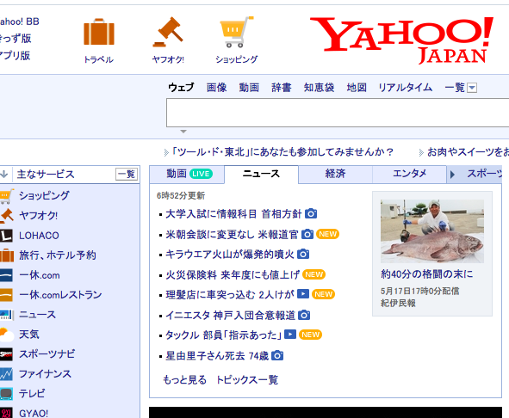Switch to the ニュース topics tab

[x=261, y=174]
